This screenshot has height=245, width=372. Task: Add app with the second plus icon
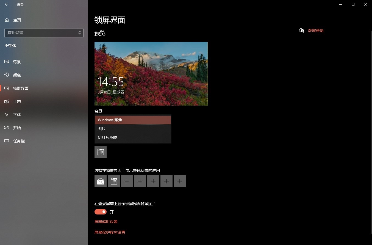(140, 181)
